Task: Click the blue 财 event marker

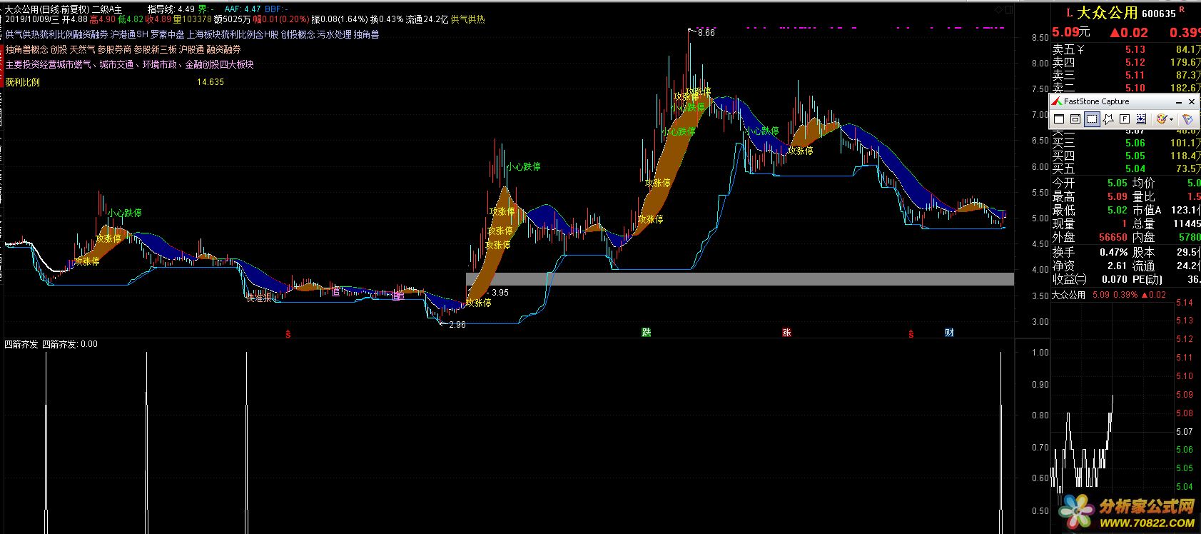Action: (949, 333)
